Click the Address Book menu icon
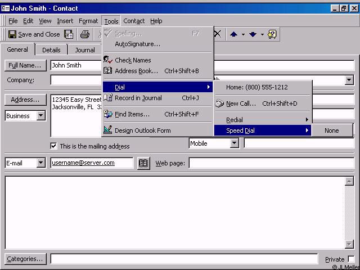The height and width of the screenshot is (270, 360). click(107, 71)
